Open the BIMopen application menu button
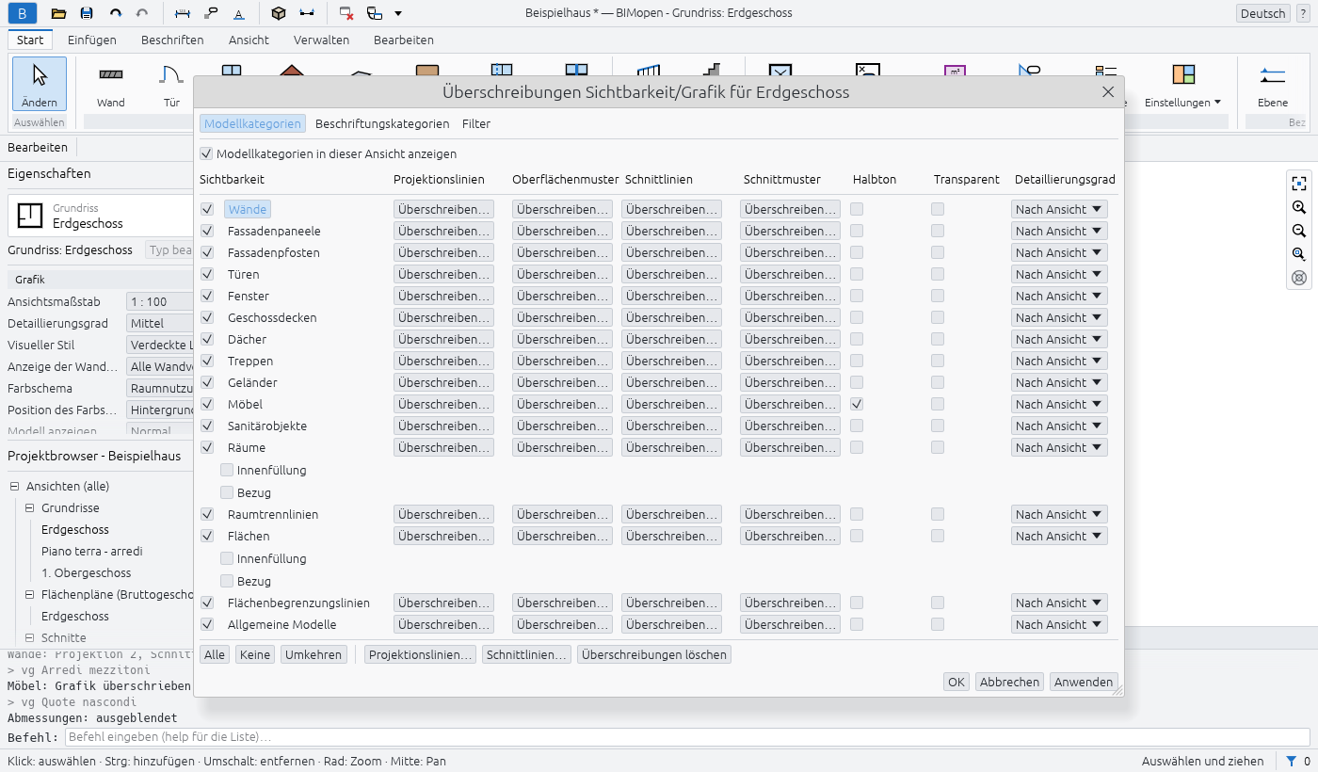Image resolution: width=1318 pixels, height=772 pixels. click(23, 13)
